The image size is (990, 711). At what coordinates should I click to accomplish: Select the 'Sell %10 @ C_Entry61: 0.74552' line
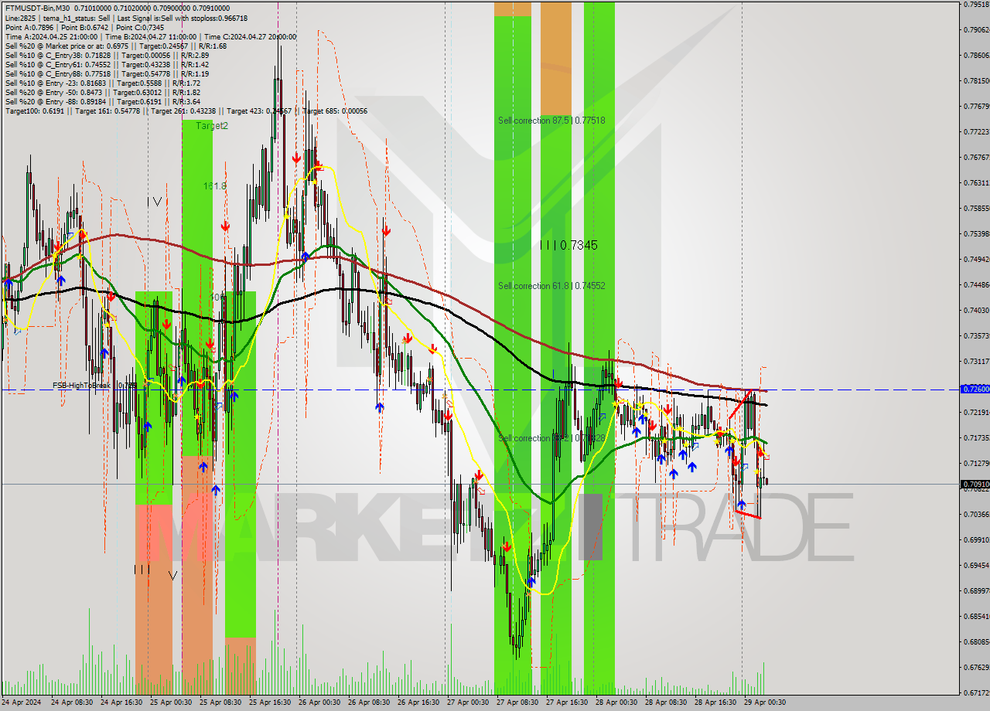tap(107, 64)
